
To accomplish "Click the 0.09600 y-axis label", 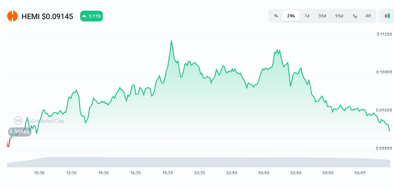I will 384,110.
